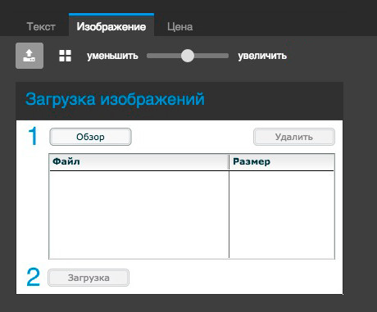The height and width of the screenshot is (312, 377).
Task: Click the Загрузка upload button
Action: [x=89, y=278]
